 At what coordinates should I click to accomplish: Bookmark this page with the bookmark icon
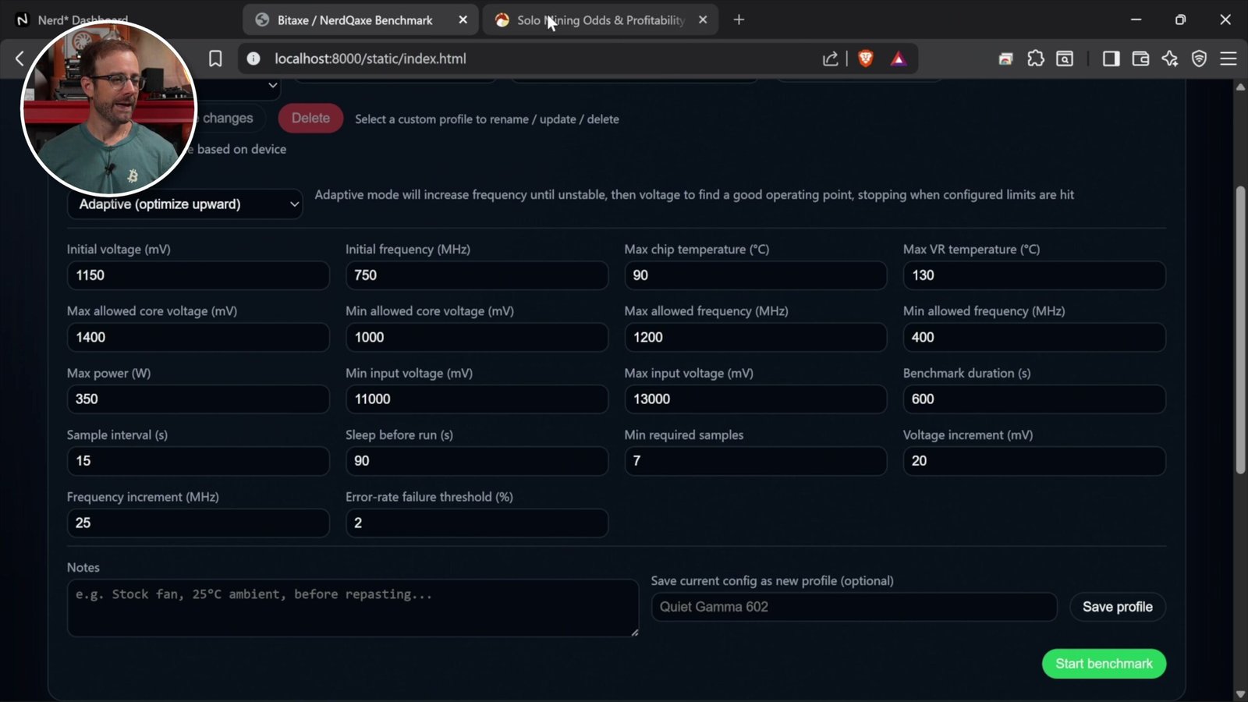coord(215,58)
